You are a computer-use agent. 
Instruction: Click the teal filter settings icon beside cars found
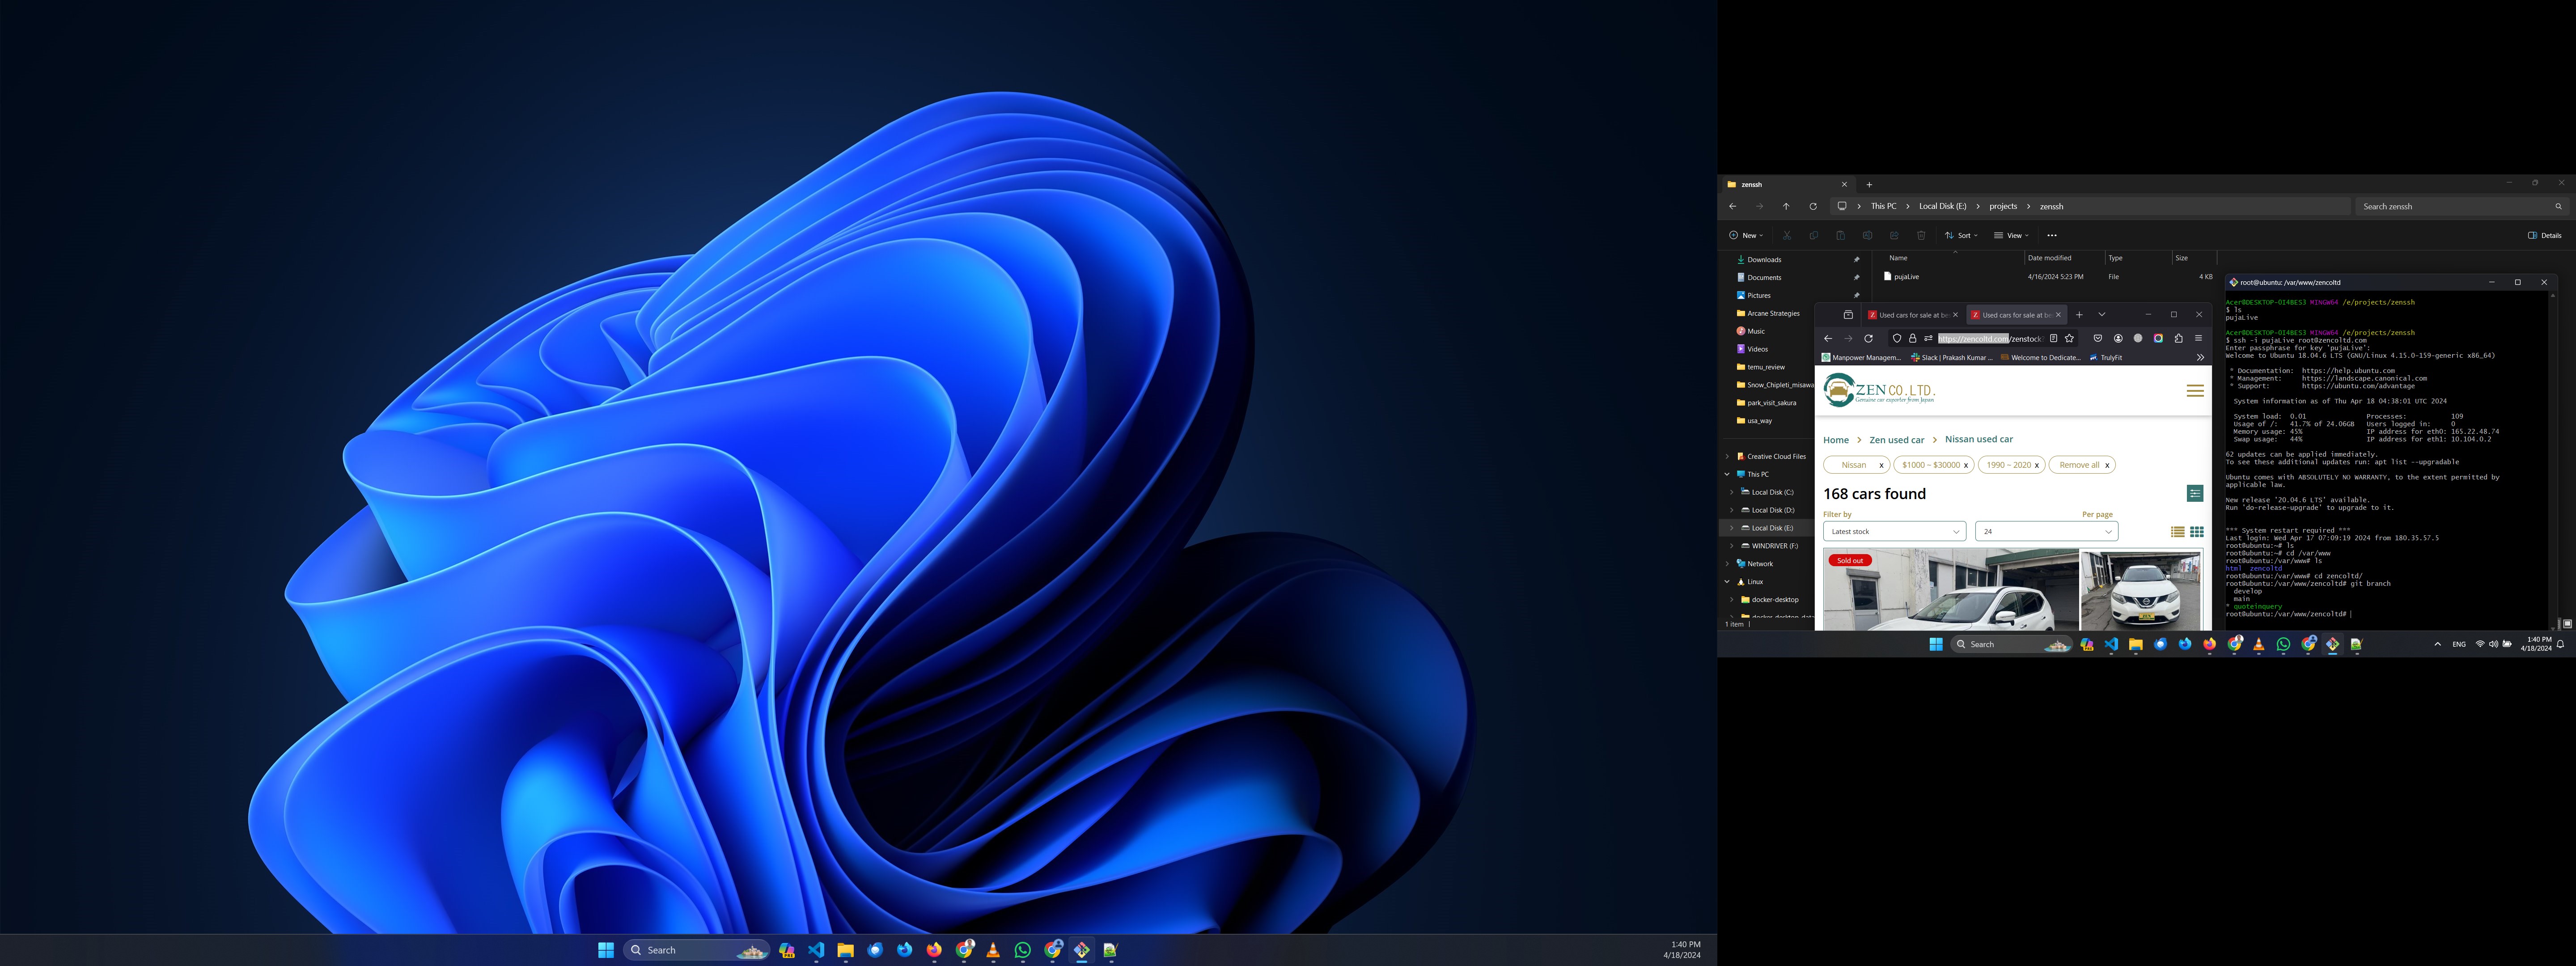(2195, 493)
